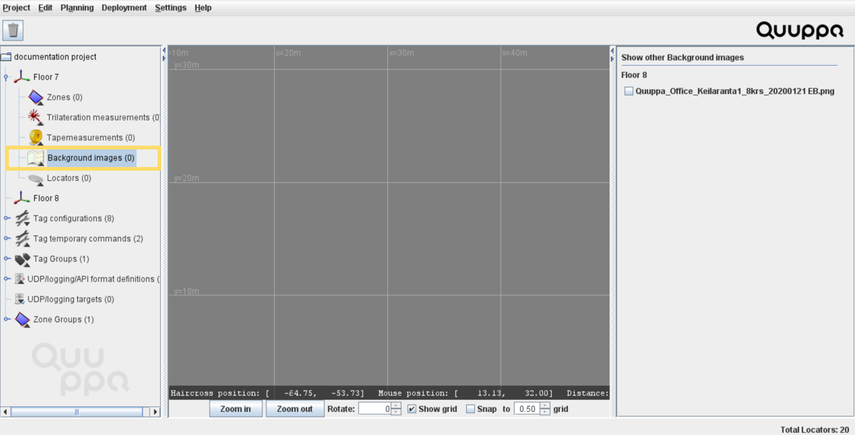Select Locators (0) row
This screenshot has height=435, width=855.
[69, 178]
